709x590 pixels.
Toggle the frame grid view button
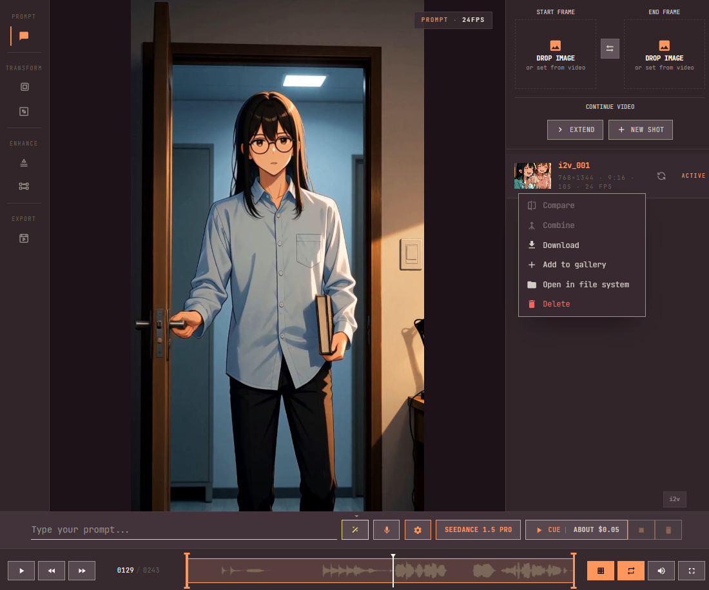click(601, 571)
